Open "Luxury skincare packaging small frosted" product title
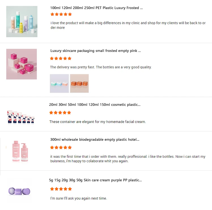 coord(96,51)
